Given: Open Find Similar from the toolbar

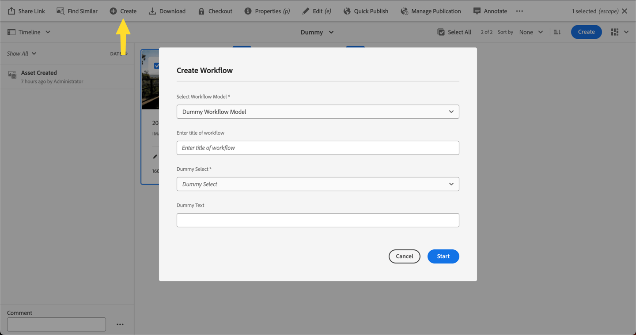Looking at the screenshot, I should 77,11.
